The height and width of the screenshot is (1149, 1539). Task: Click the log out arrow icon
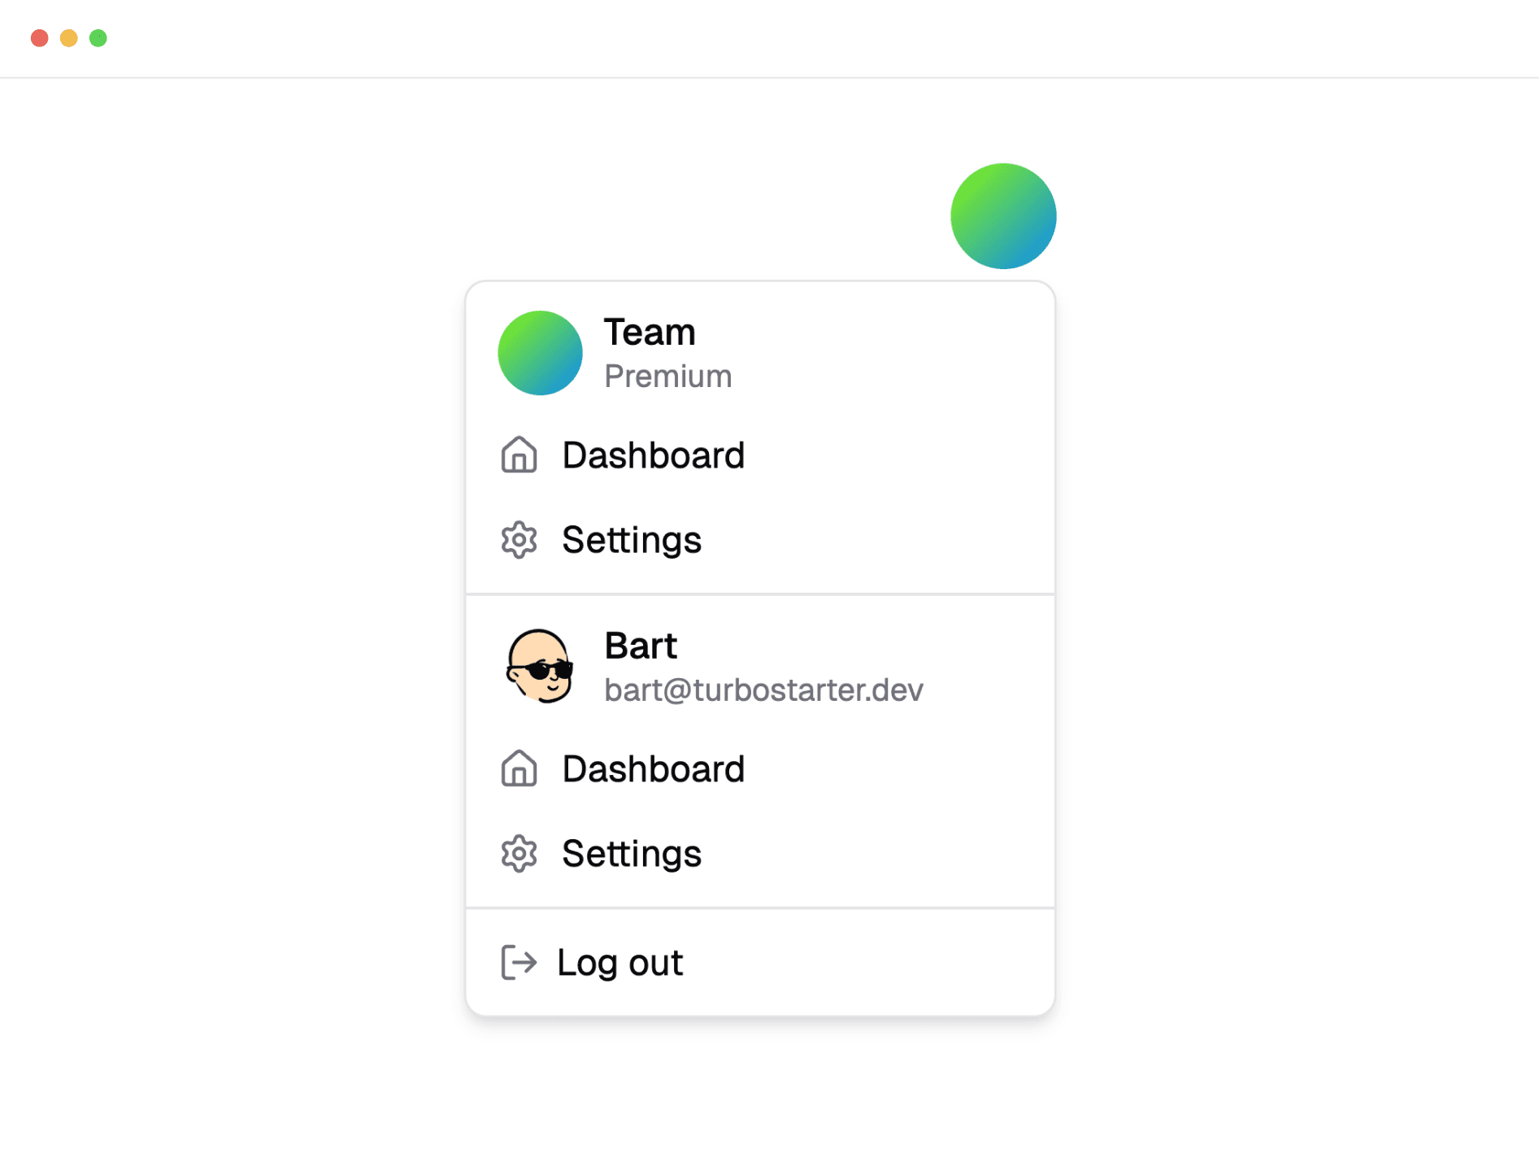click(518, 962)
